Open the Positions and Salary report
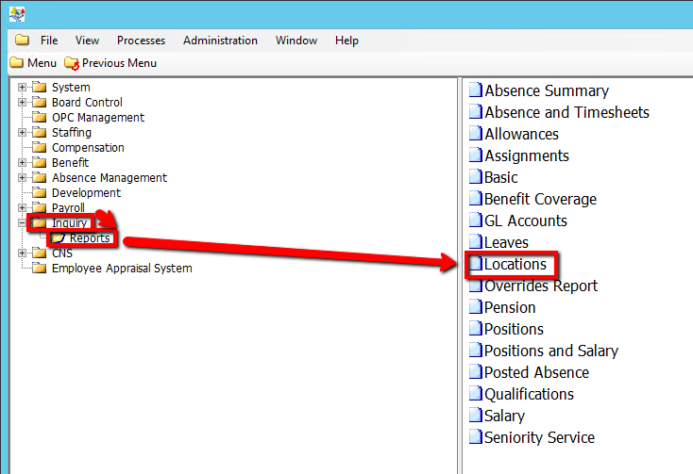The height and width of the screenshot is (474, 693). click(x=550, y=351)
